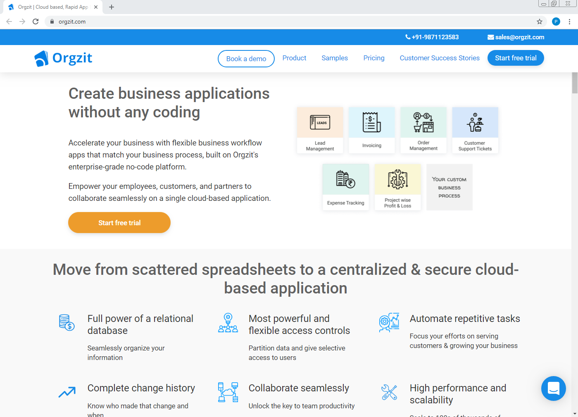Click Book a demo button

(x=246, y=59)
